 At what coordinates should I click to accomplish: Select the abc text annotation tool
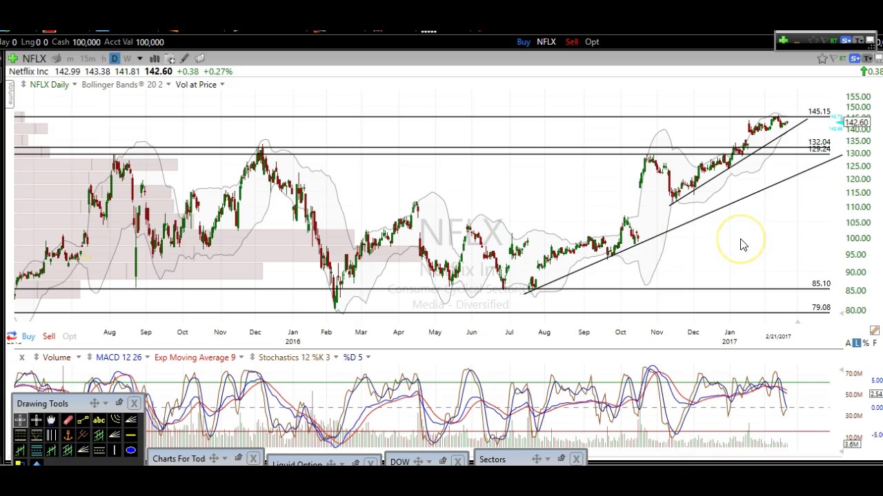pyautogui.click(x=99, y=420)
